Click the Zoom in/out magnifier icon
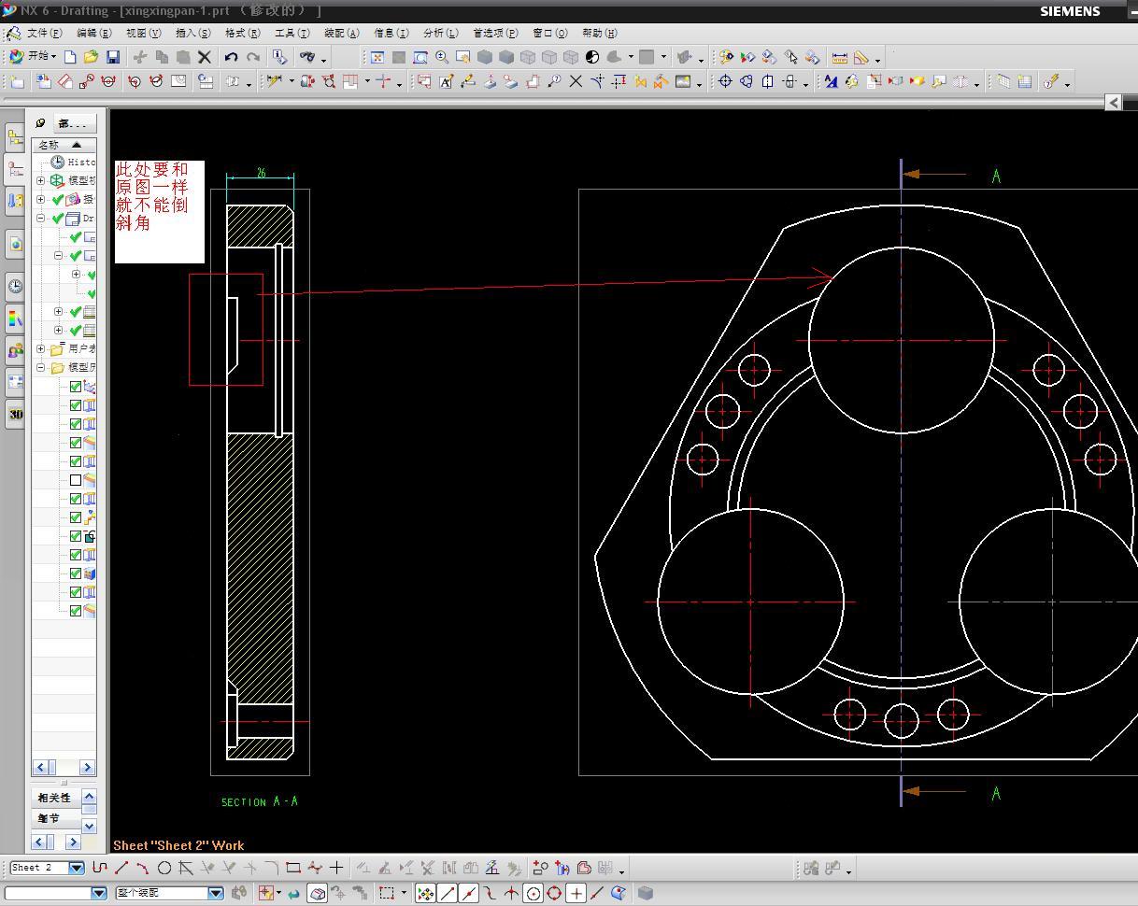 [442, 57]
